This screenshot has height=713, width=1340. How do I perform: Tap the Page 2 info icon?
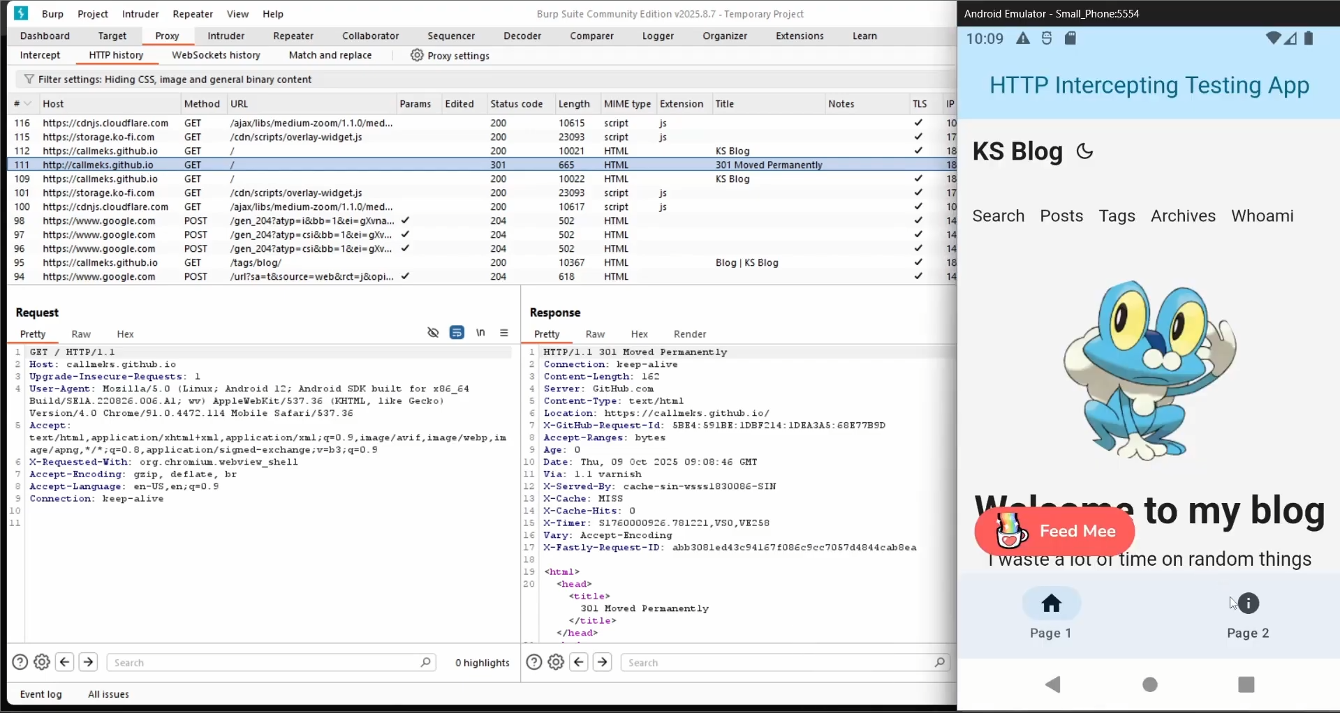[1249, 603]
